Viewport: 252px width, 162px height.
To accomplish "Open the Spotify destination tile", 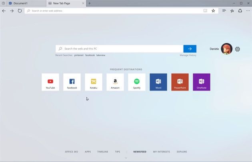I will tap(137, 82).
